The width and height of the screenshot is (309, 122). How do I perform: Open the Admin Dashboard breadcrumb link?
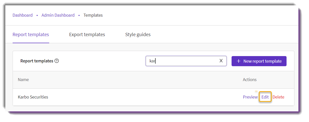pos(58,15)
